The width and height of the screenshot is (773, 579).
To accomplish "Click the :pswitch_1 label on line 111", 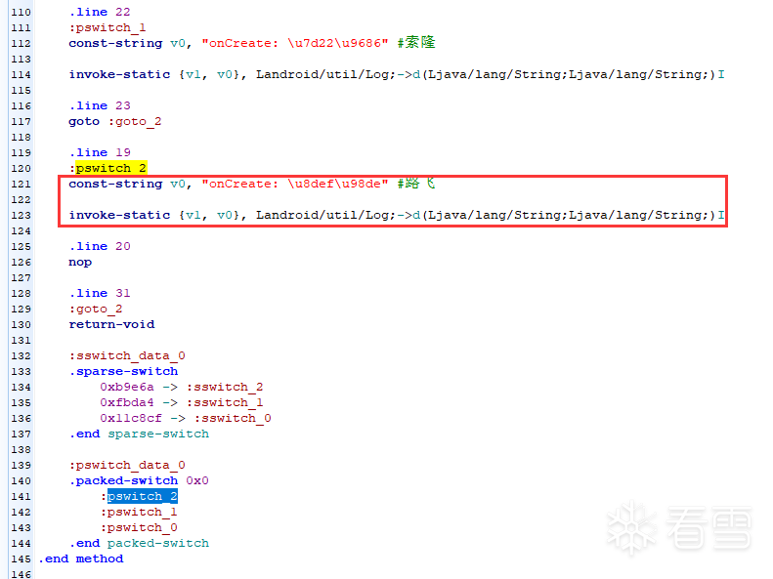I will point(107,27).
